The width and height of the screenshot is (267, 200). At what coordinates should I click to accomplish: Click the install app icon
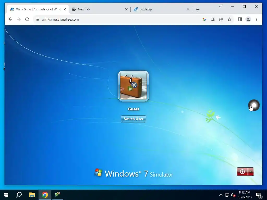(213, 19)
